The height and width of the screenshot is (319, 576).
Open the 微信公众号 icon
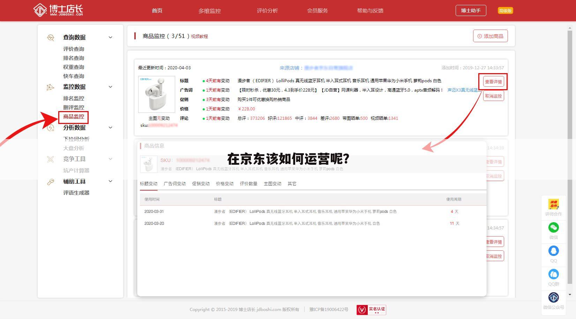(554, 297)
